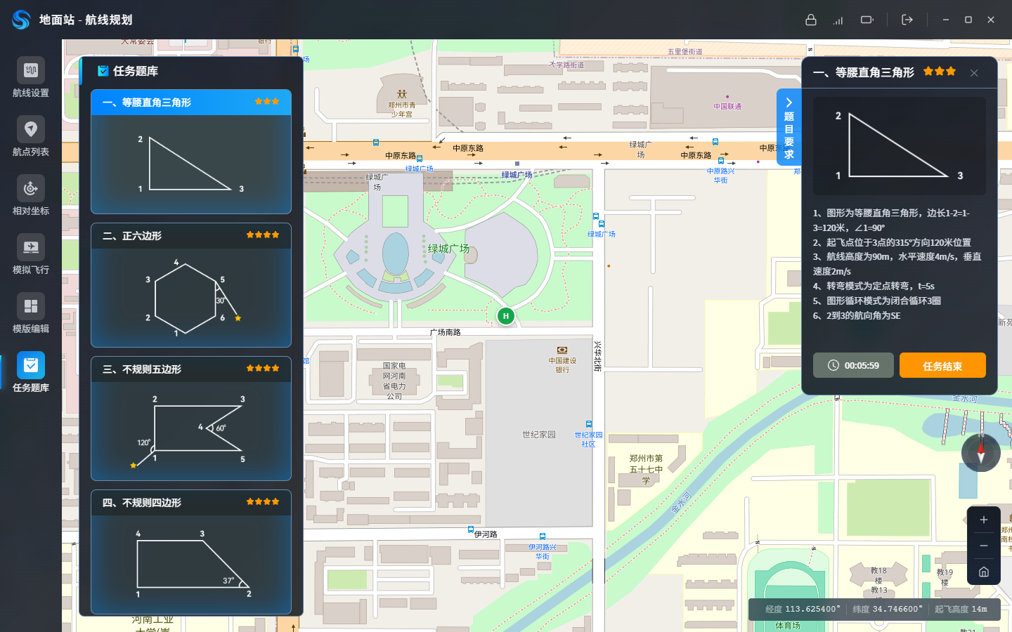
Task: Click the 00:05:59 timer button
Action: pos(853,365)
